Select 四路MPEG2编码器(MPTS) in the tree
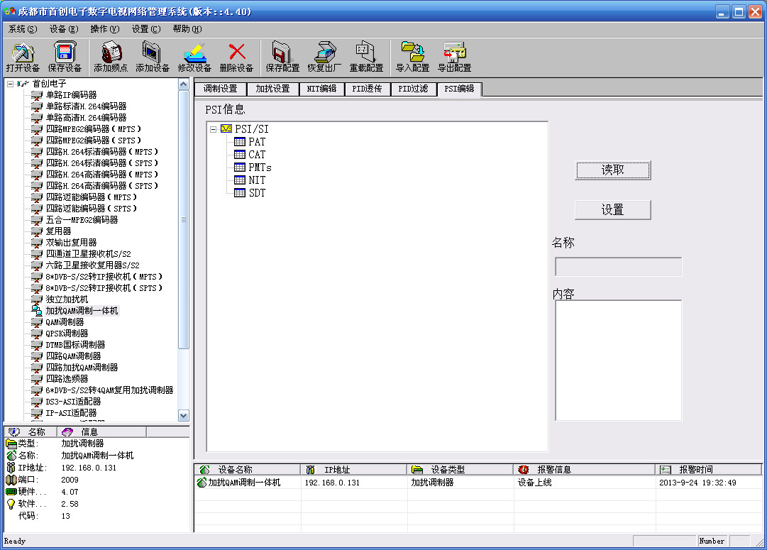Screen dimensions: 767x550 pos(94,128)
